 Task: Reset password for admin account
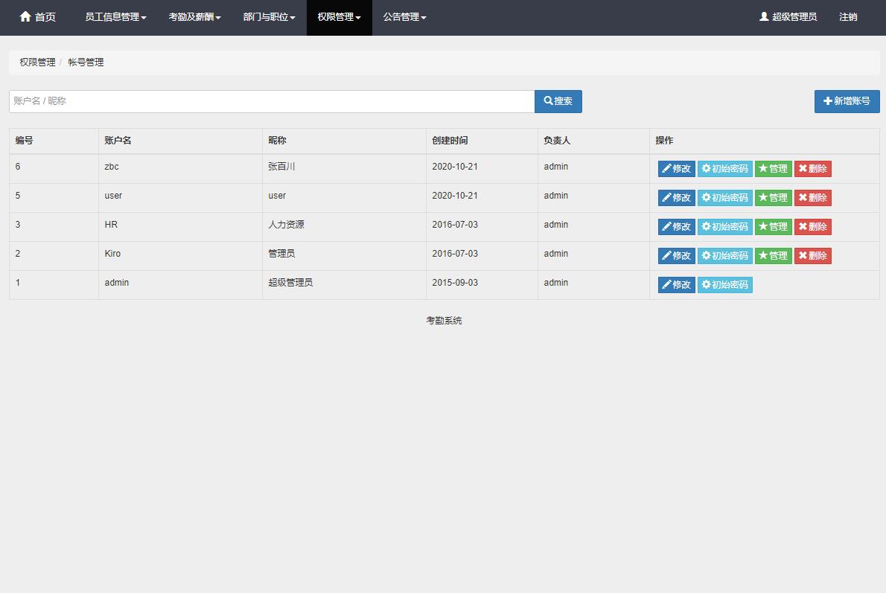[724, 285]
